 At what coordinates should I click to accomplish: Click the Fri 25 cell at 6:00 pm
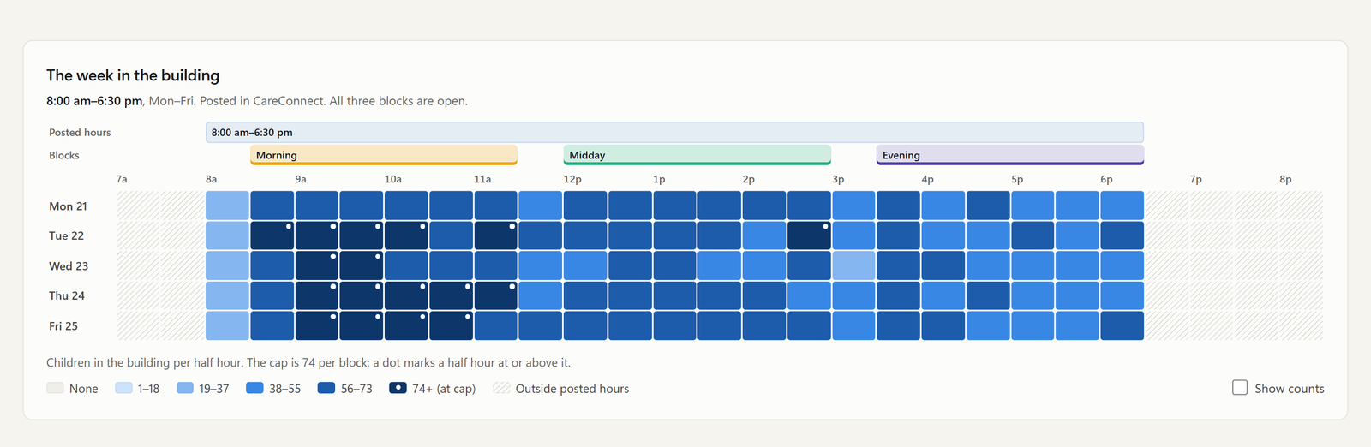[1123, 325]
